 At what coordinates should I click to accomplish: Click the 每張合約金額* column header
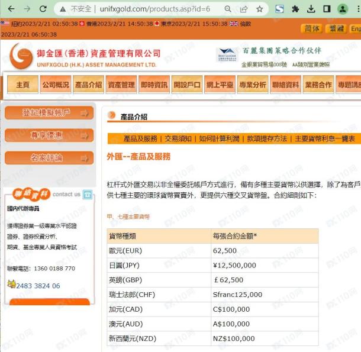click(265, 236)
